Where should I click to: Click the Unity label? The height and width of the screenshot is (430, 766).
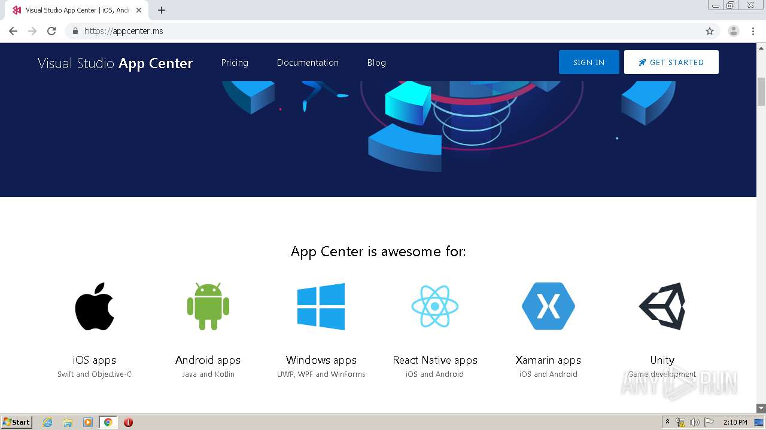pos(662,360)
